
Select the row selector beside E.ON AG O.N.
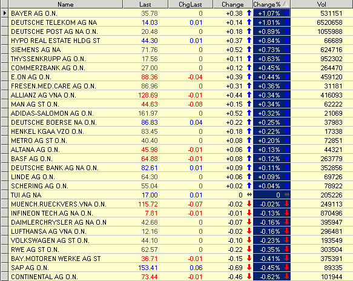coord(4,77)
